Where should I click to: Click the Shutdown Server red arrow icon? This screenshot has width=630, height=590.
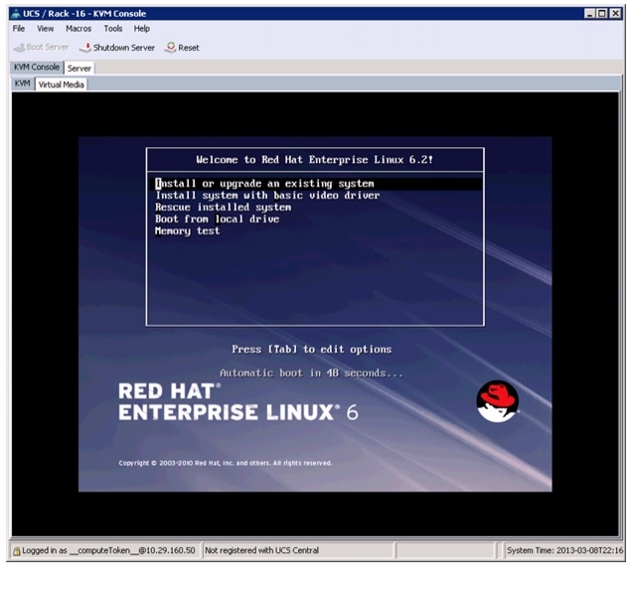85,48
